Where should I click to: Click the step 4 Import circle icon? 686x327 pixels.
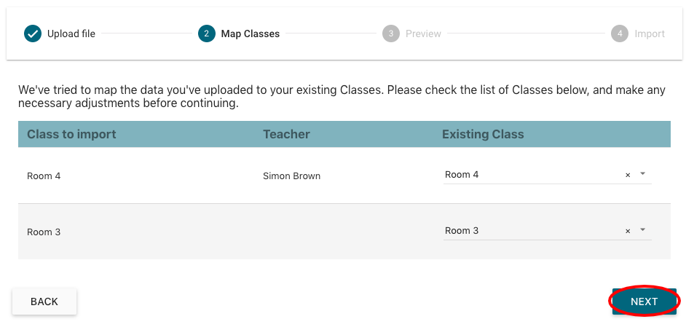[x=620, y=34]
